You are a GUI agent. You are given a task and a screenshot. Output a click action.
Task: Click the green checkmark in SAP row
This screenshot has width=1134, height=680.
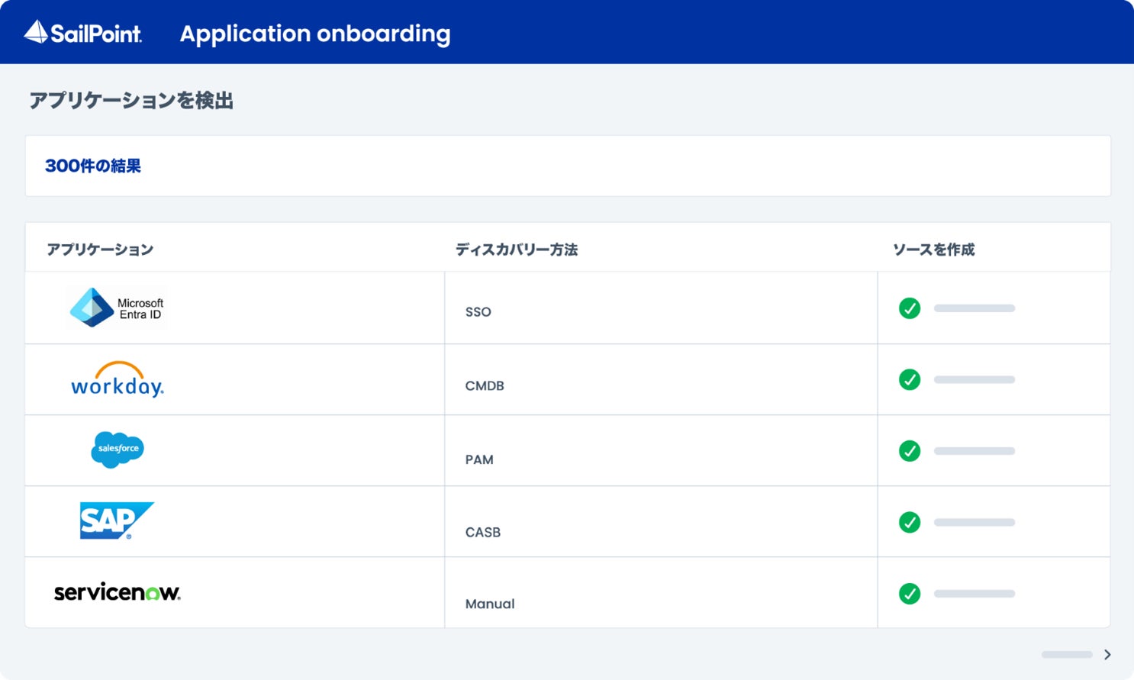tap(910, 522)
